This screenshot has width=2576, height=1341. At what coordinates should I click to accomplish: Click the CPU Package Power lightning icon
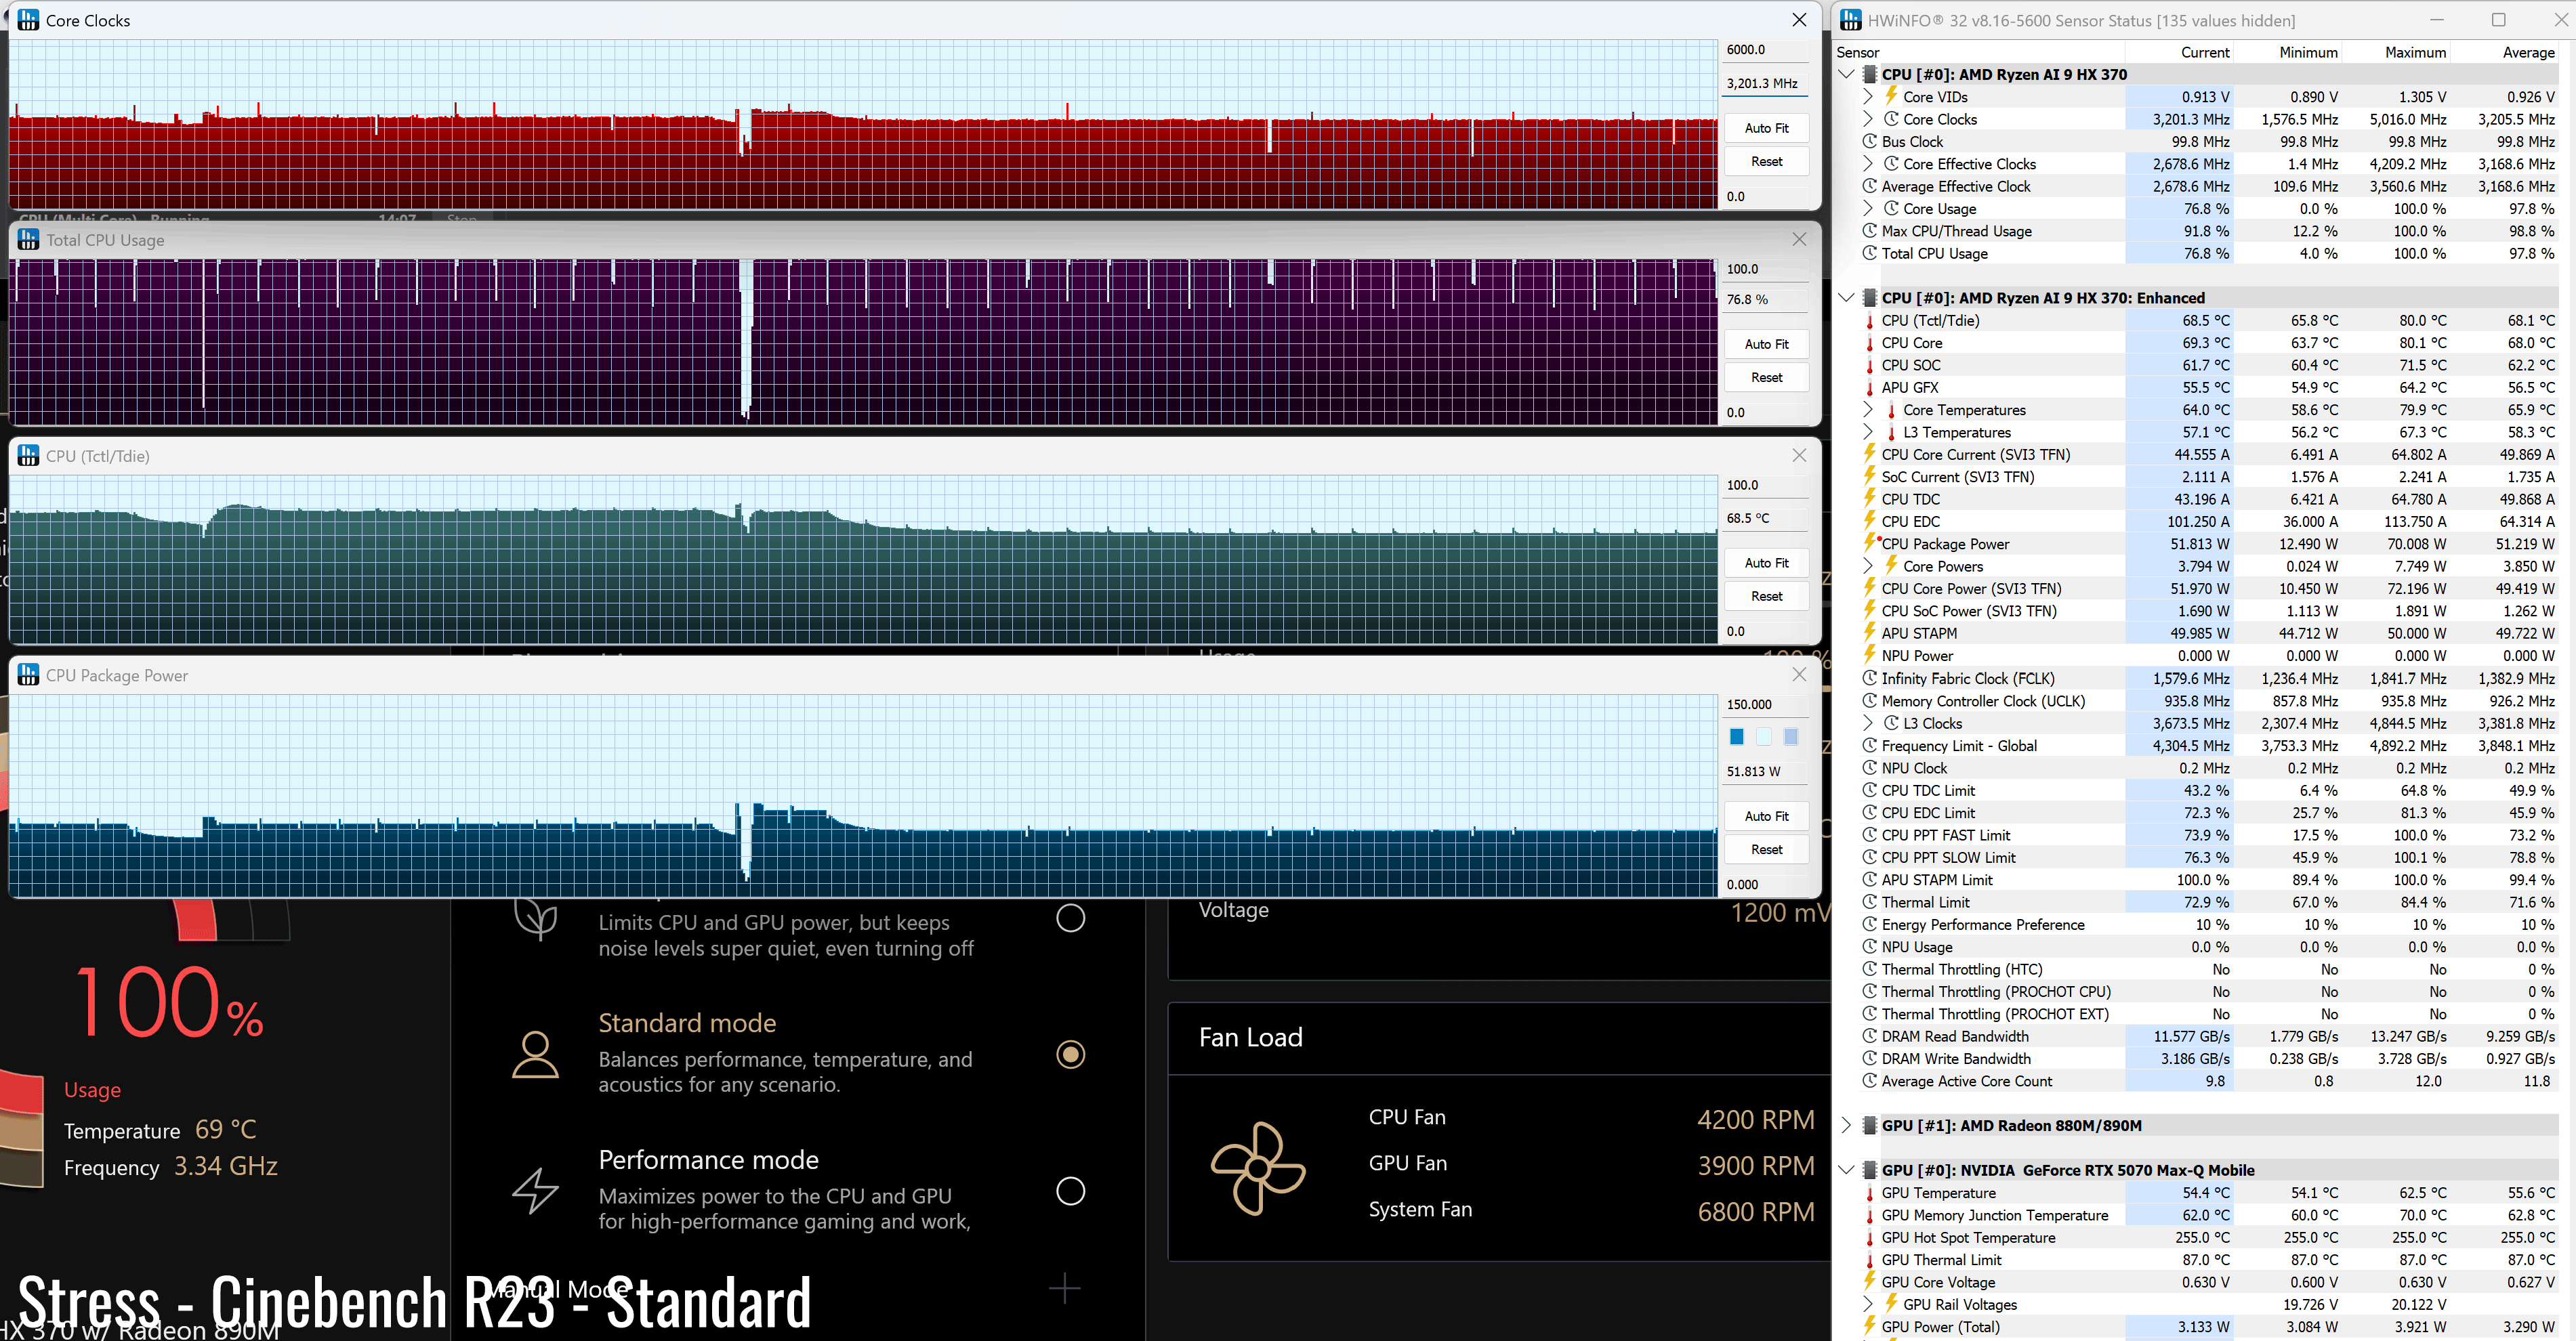[1869, 544]
